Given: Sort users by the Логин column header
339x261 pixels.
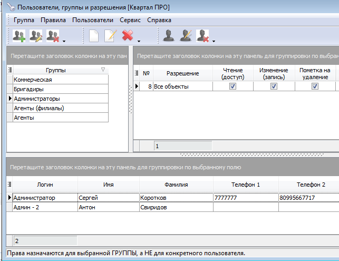Looking at the screenshot, I should point(45,185).
